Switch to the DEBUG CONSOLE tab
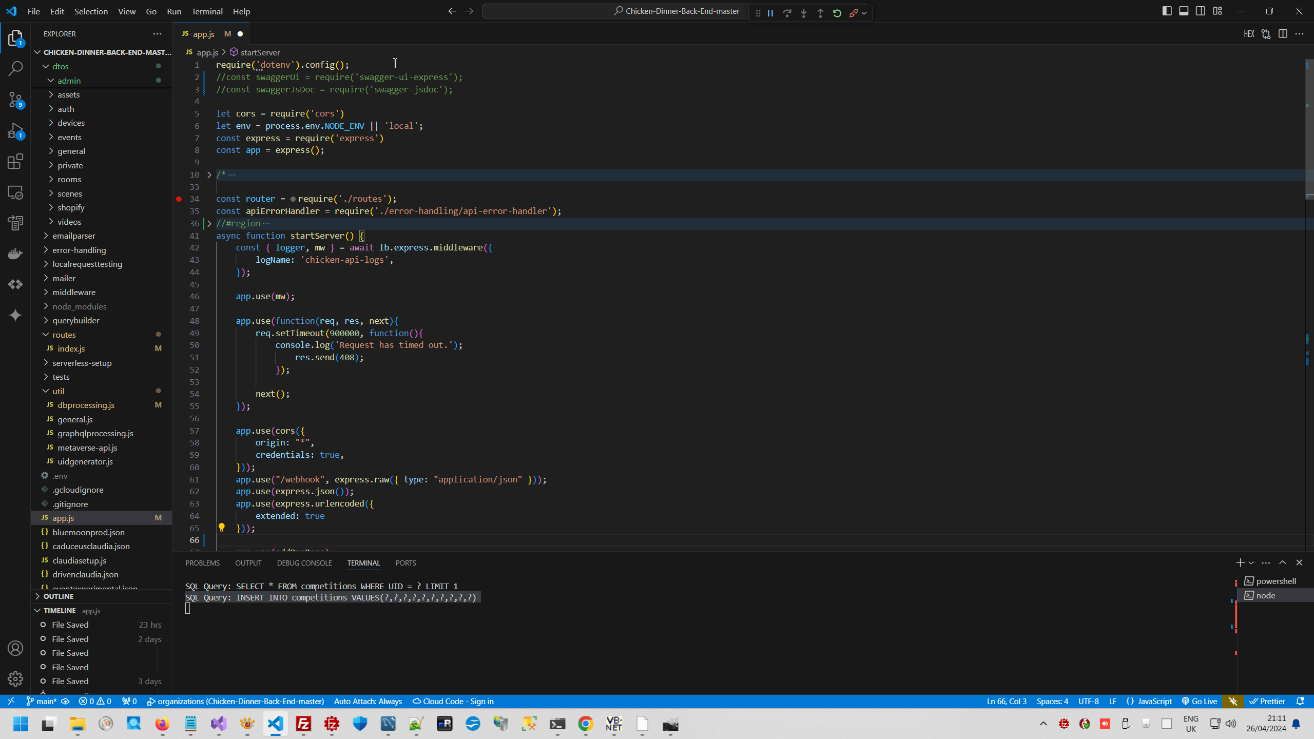The image size is (1314, 739). (304, 563)
